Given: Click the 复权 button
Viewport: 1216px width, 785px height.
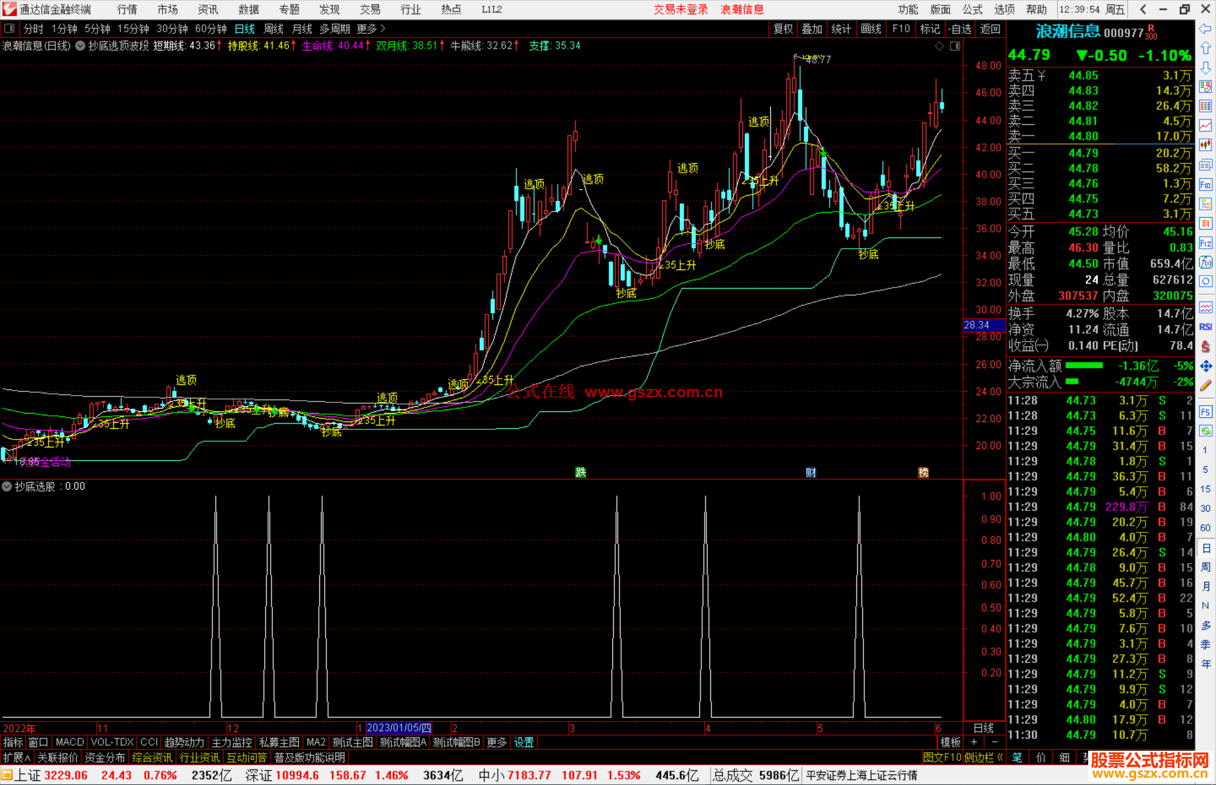Looking at the screenshot, I should pyautogui.click(x=783, y=29).
